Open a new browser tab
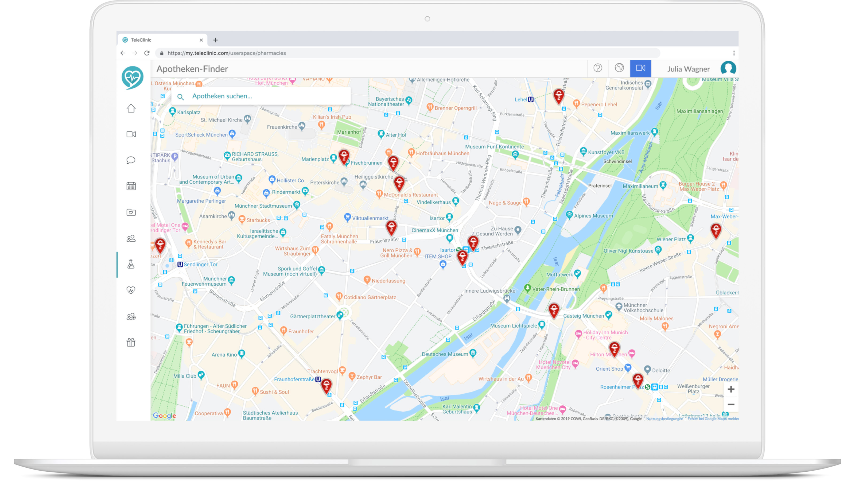 (215, 40)
